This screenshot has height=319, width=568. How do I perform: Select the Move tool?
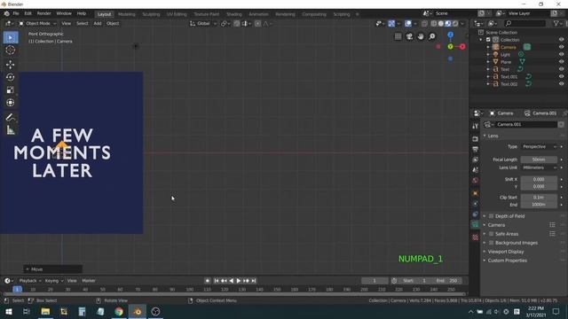coord(11,65)
